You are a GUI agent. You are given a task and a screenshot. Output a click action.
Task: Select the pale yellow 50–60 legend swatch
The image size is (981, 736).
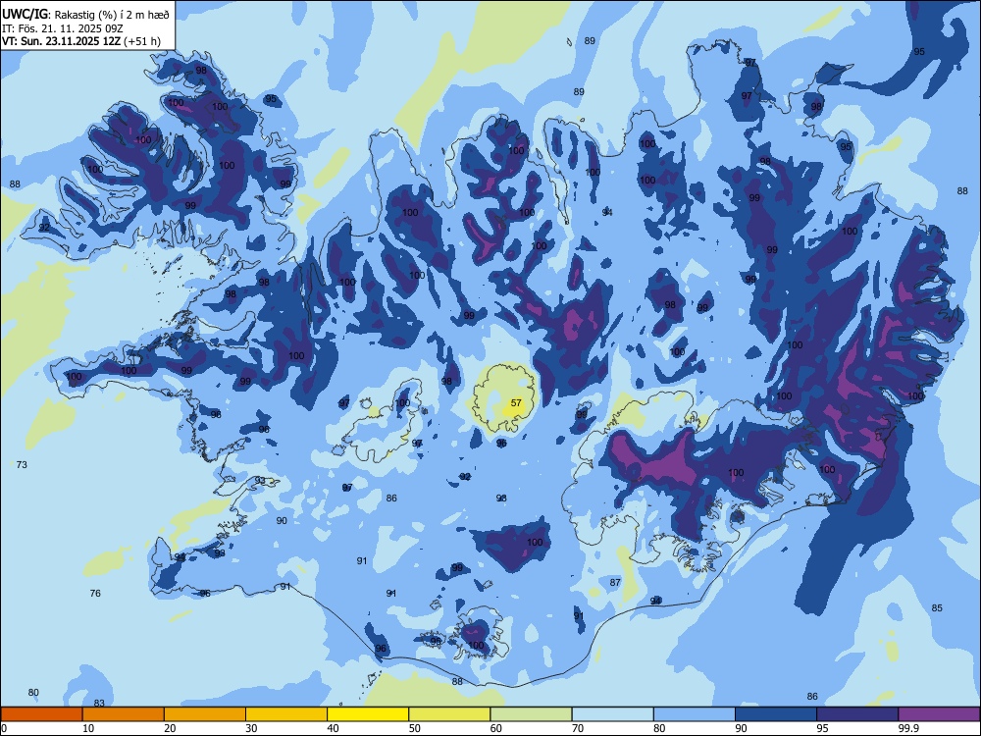[450, 714]
